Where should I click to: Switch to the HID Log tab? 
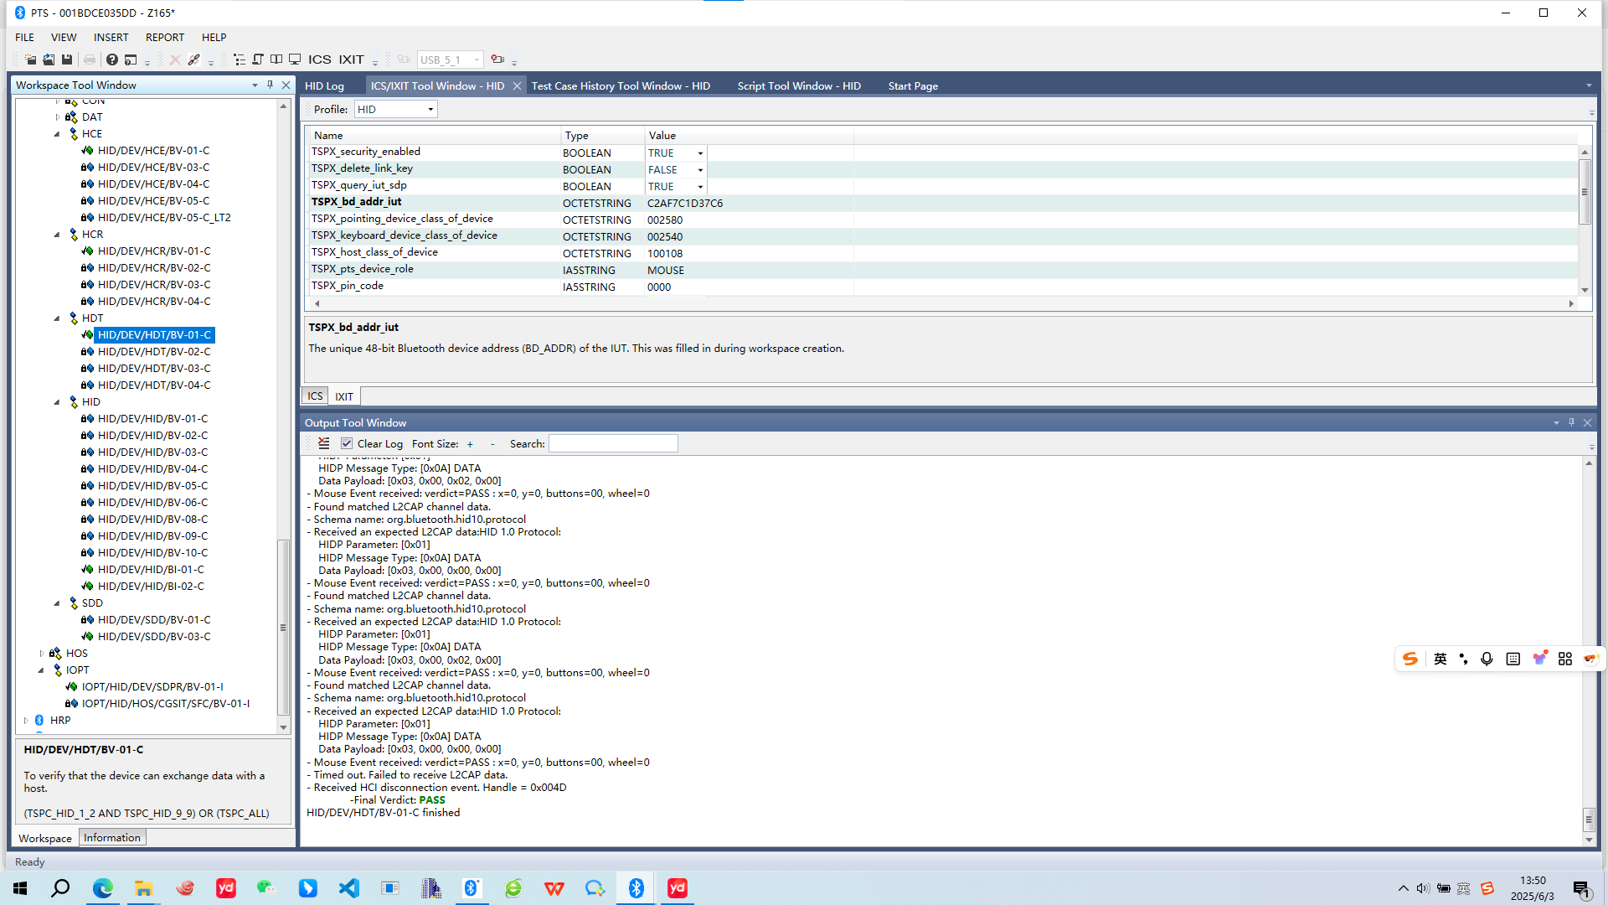[x=324, y=85]
